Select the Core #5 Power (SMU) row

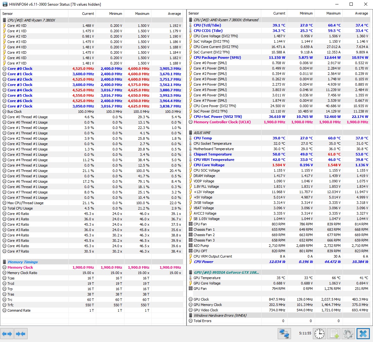coord(279,89)
